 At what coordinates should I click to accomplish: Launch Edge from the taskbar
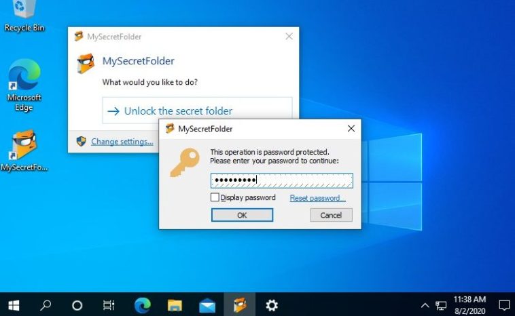(x=142, y=305)
